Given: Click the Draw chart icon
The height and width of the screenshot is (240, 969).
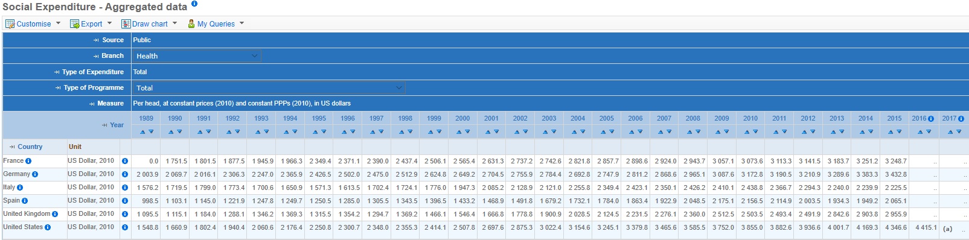Looking at the screenshot, I should [x=126, y=24].
